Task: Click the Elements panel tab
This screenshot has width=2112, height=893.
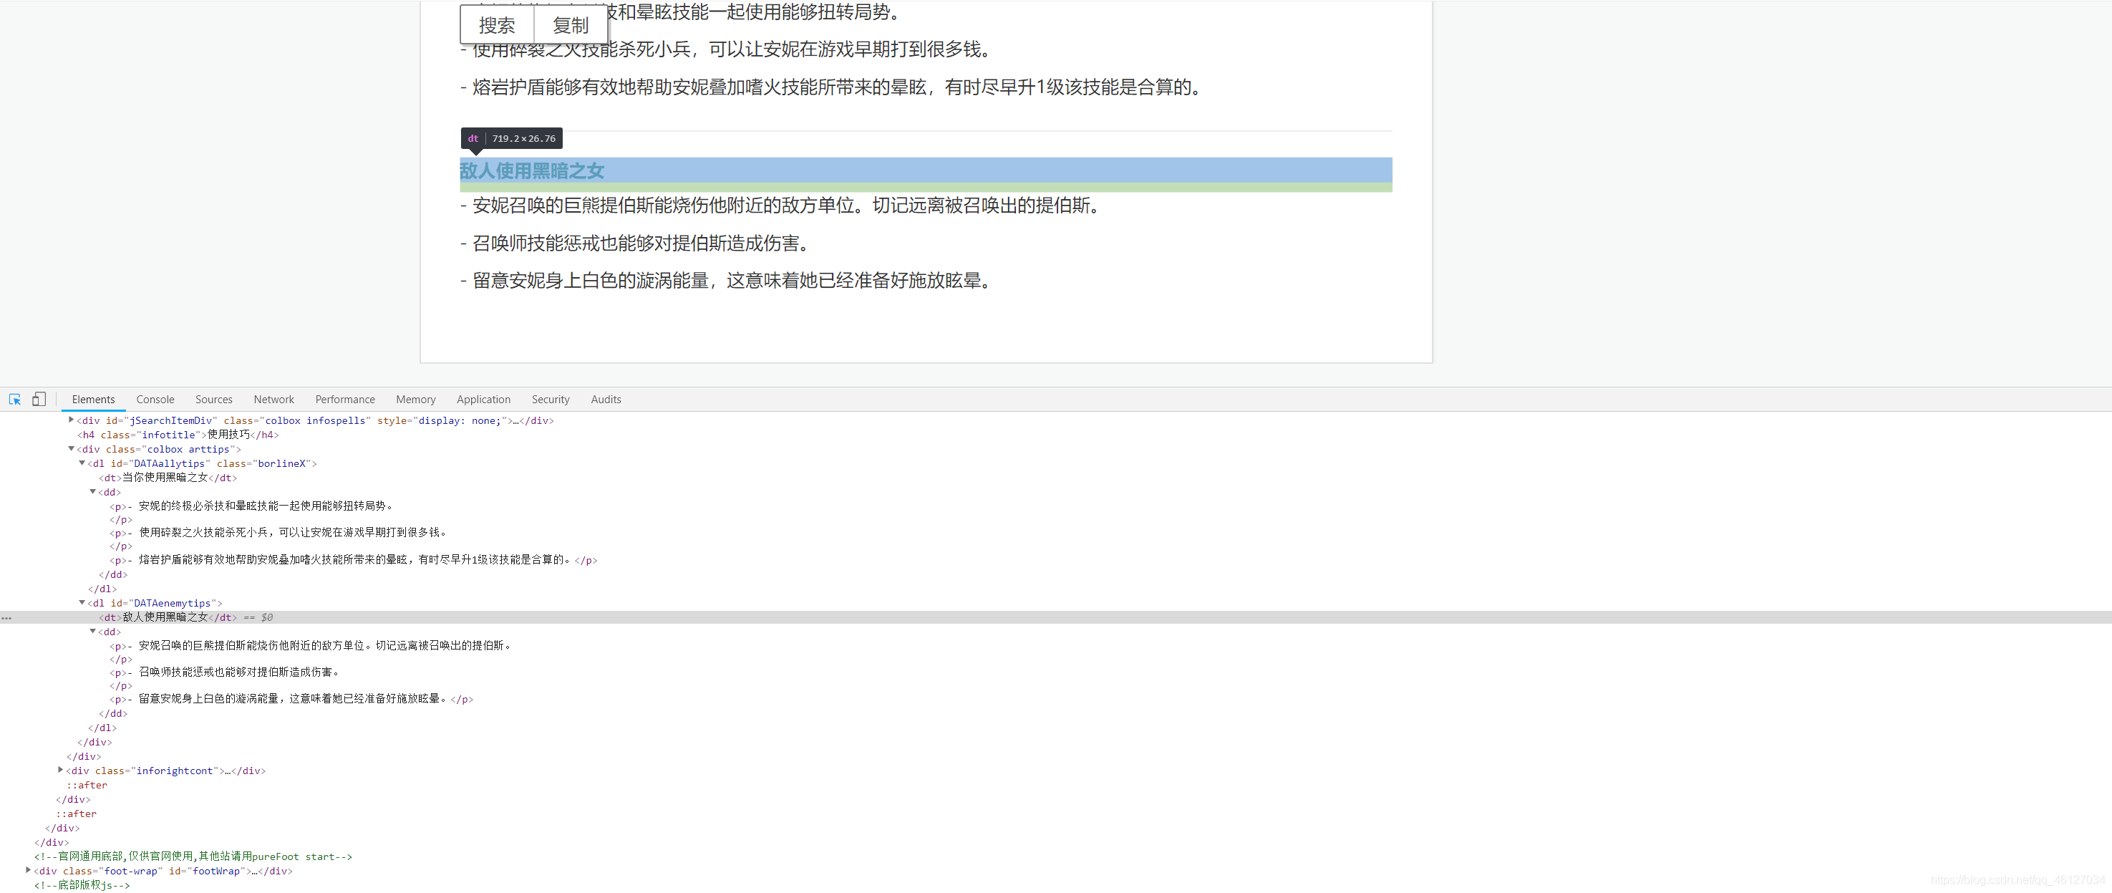Action: 92,399
